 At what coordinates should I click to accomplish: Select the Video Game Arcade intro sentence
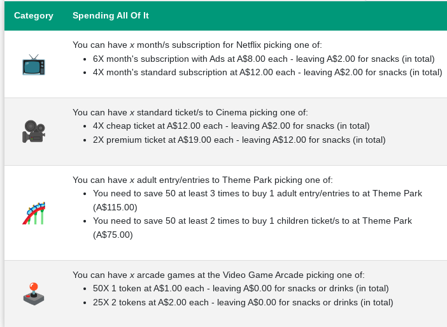(x=218, y=275)
